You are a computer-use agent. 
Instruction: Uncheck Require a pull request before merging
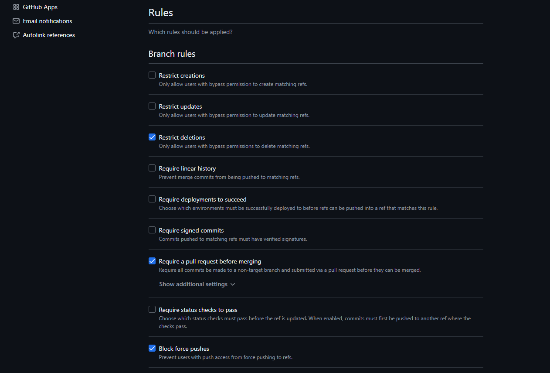point(152,260)
